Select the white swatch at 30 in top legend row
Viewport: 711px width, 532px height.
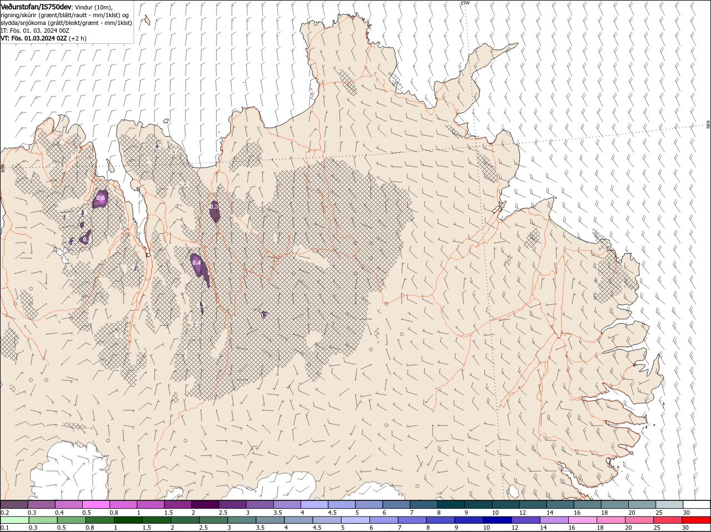(x=697, y=504)
